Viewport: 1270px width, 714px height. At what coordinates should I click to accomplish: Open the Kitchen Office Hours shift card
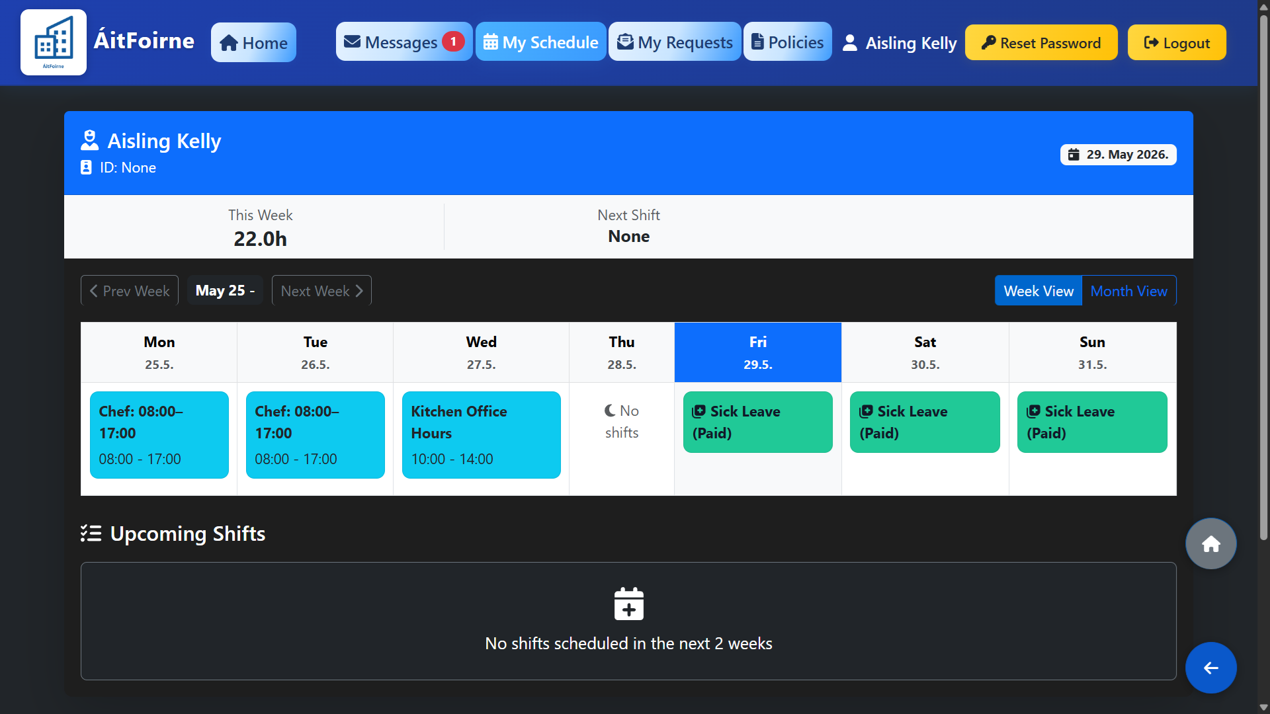pos(481,434)
